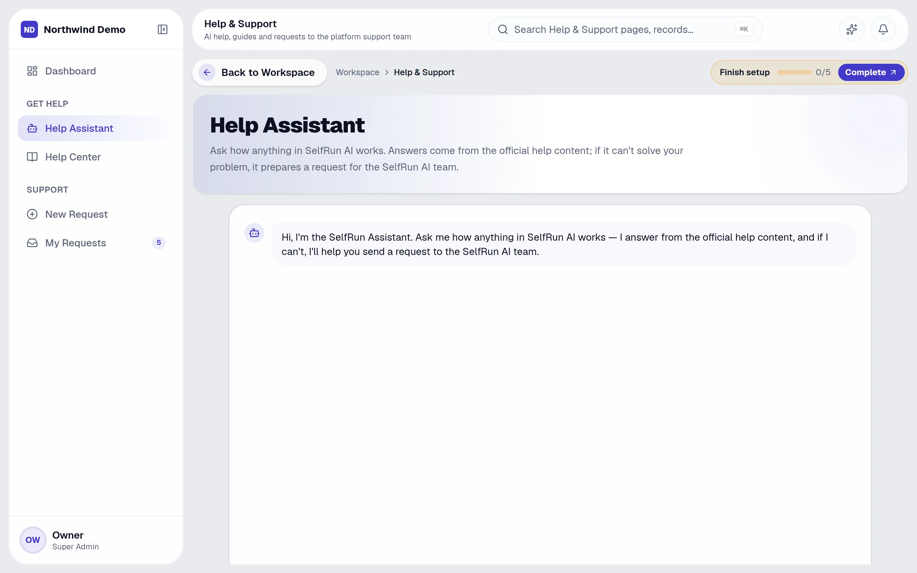Screen dimensions: 917x573
Task: Click the Help Assistant page heading
Action: [x=287, y=125]
